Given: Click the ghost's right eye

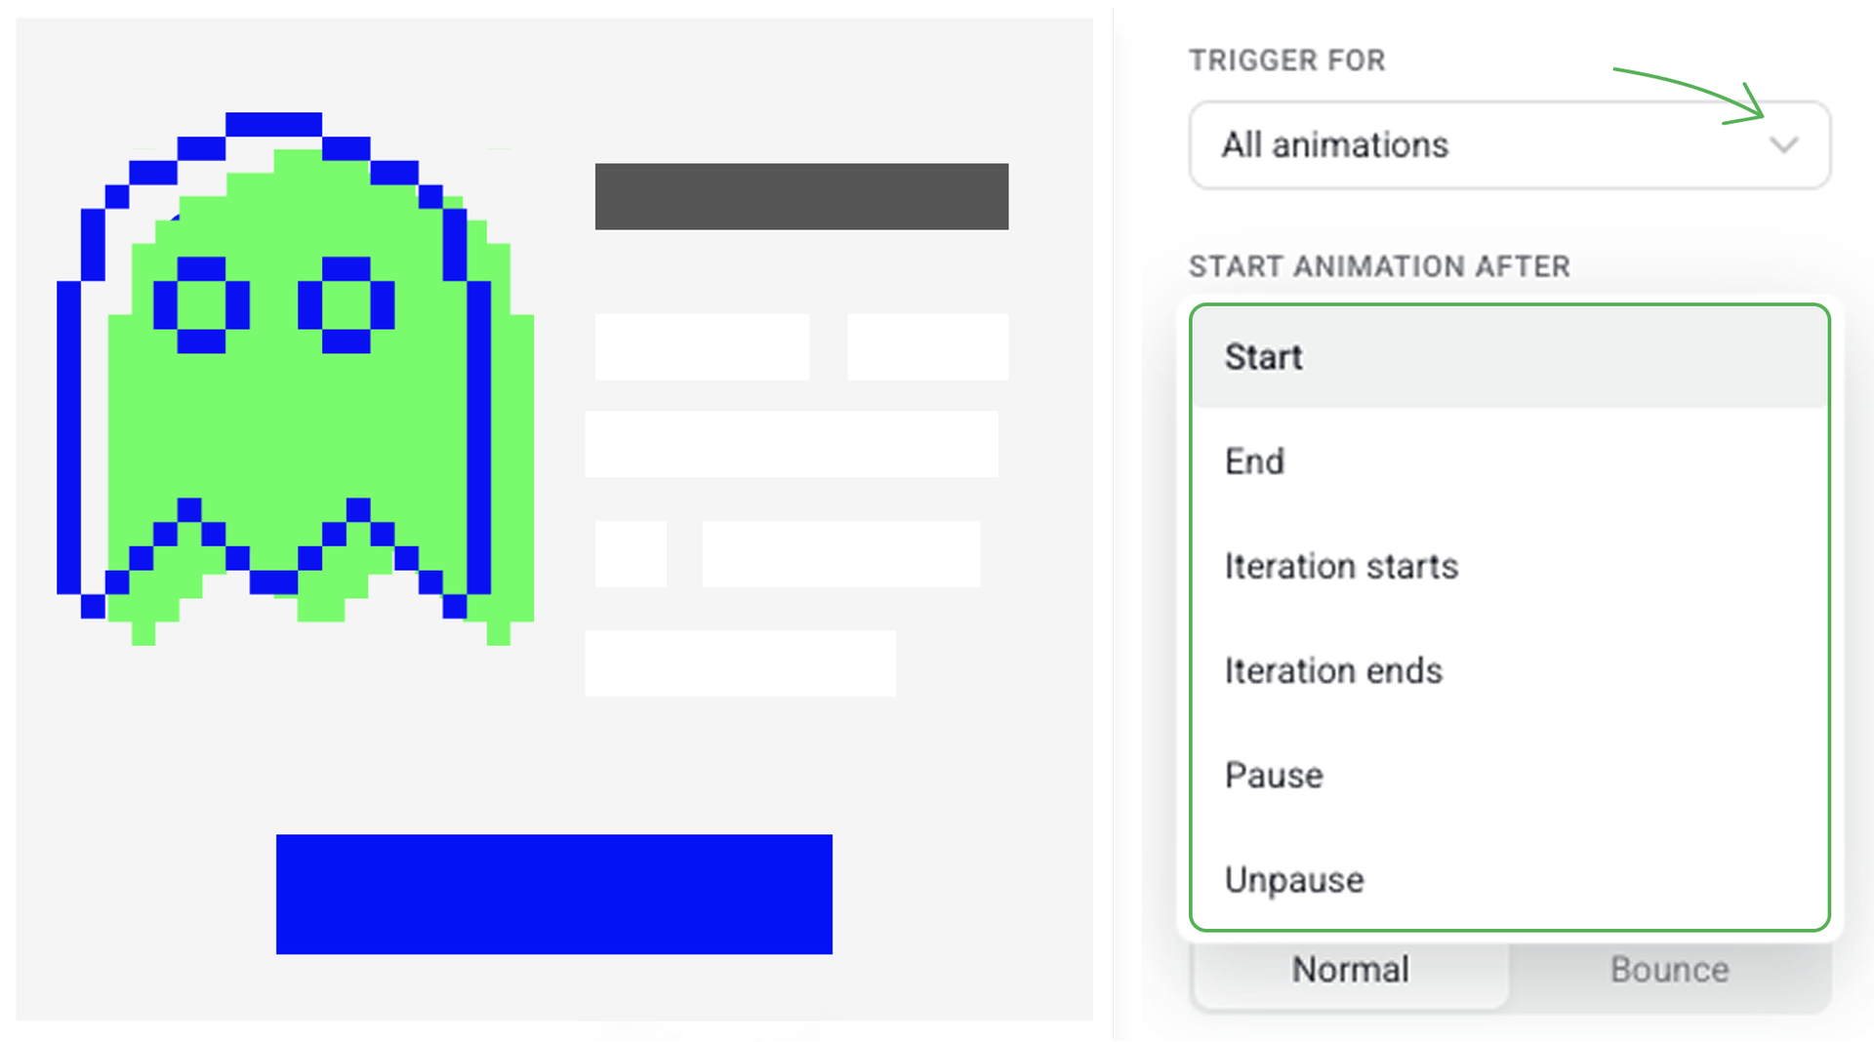Looking at the screenshot, I should click(346, 304).
